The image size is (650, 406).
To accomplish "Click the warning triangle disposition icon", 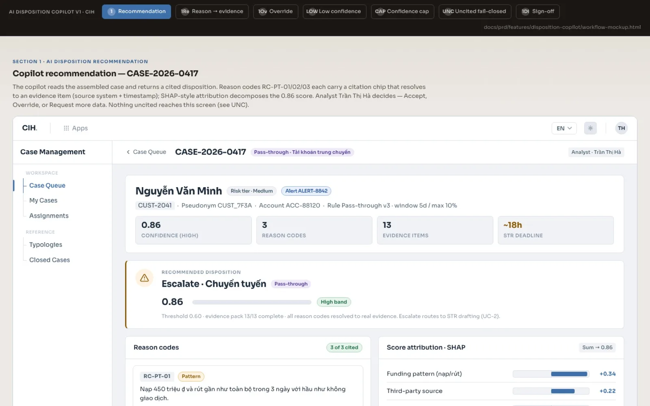I will [144, 278].
